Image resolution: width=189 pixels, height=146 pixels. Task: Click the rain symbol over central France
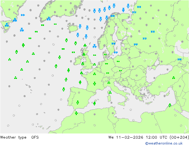coord(94,83)
